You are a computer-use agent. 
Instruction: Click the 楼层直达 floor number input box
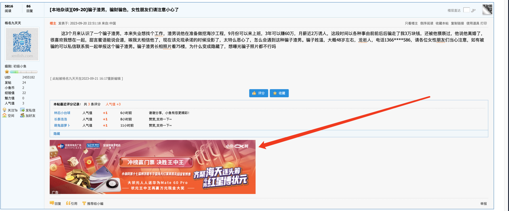(466, 10)
